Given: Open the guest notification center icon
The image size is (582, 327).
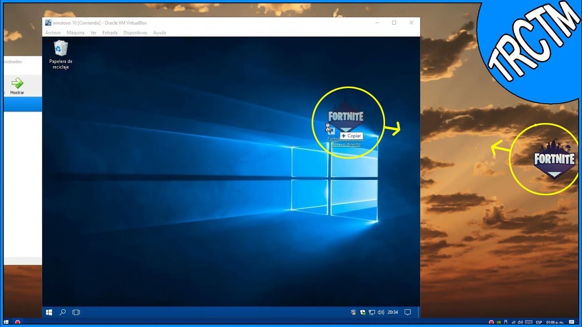Looking at the screenshot, I should click(x=408, y=312).
